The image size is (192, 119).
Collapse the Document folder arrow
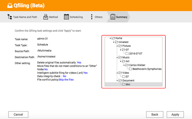coord(117,81)
